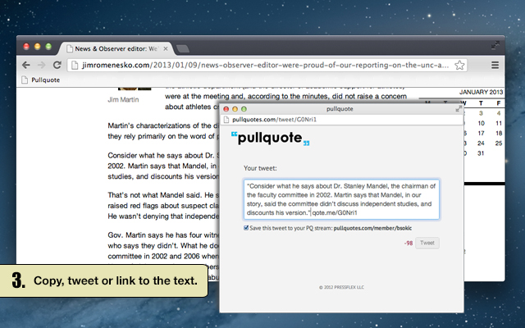Select day 10 in the January 2013 calendar
Viewport: 525px width, 328px height.
(x=482, y=123)
